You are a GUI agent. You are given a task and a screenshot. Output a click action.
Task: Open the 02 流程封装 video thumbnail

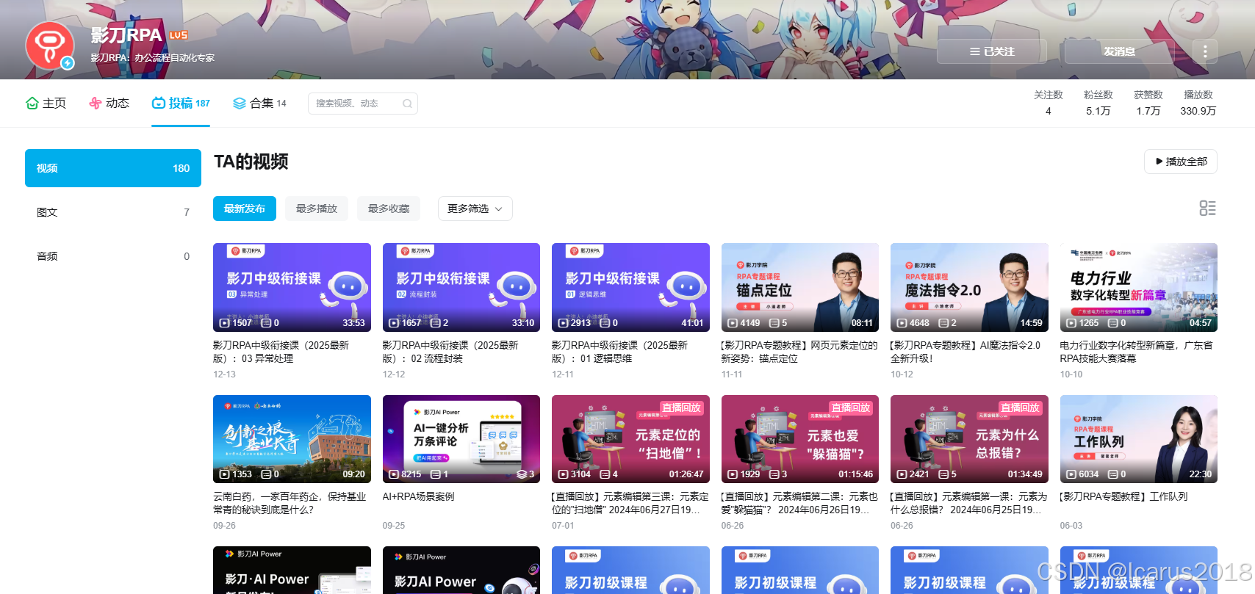click(x=461, y=287)
